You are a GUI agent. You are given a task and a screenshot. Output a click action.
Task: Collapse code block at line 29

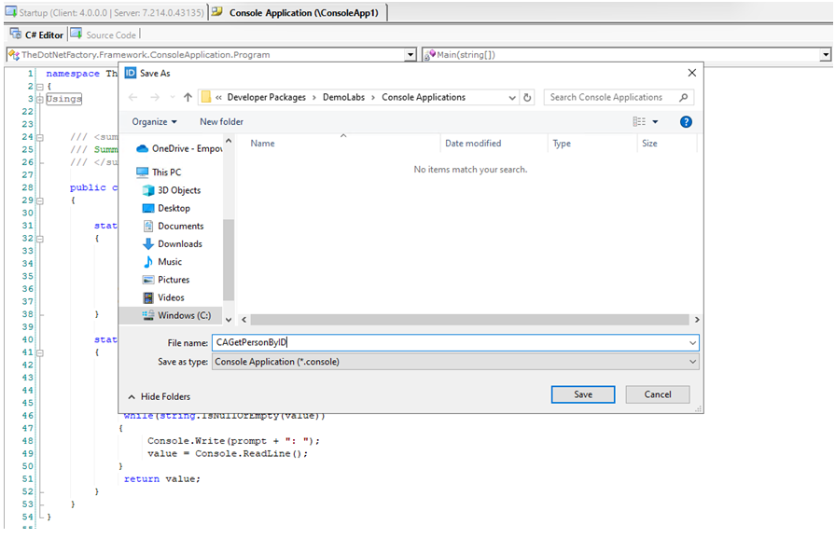coord(40,200)
